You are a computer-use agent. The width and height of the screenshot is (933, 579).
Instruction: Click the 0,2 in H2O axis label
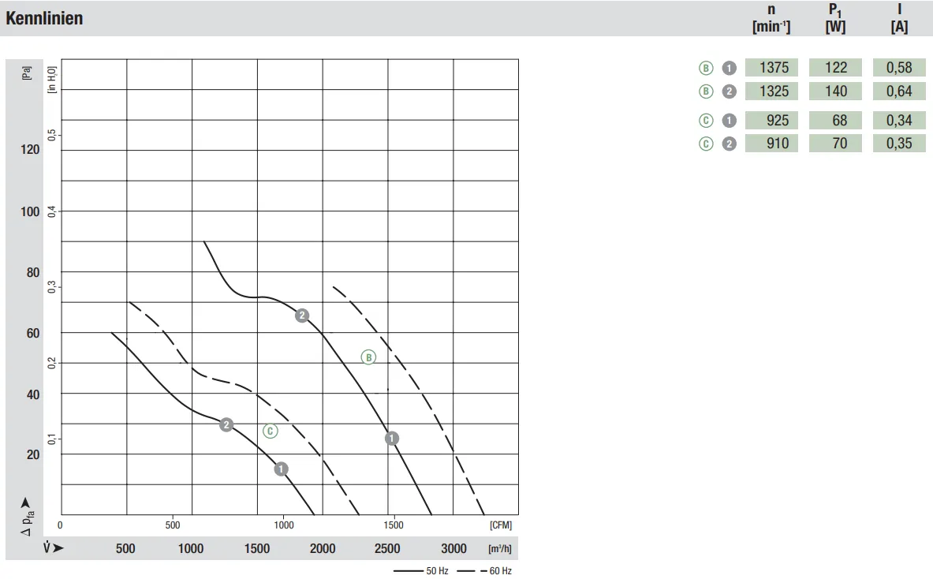tap(52, 362)
